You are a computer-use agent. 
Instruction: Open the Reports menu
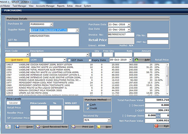pyautogui.click(x=61, y=6)
